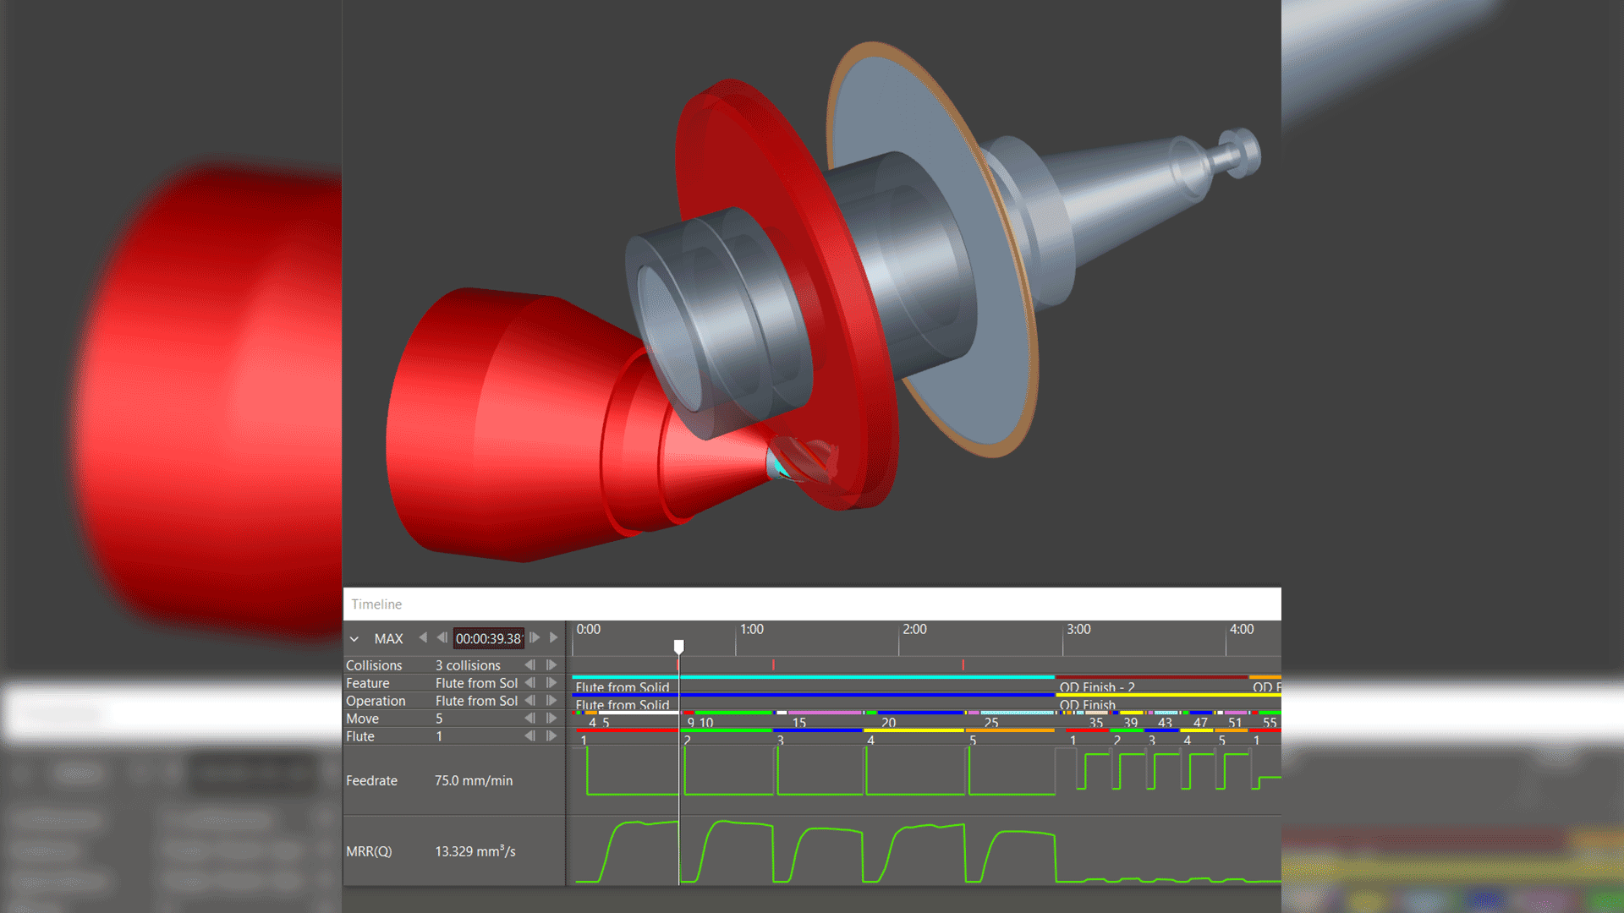
Task: Select collision marker after 2:00
Action: [x=963, y=665]
